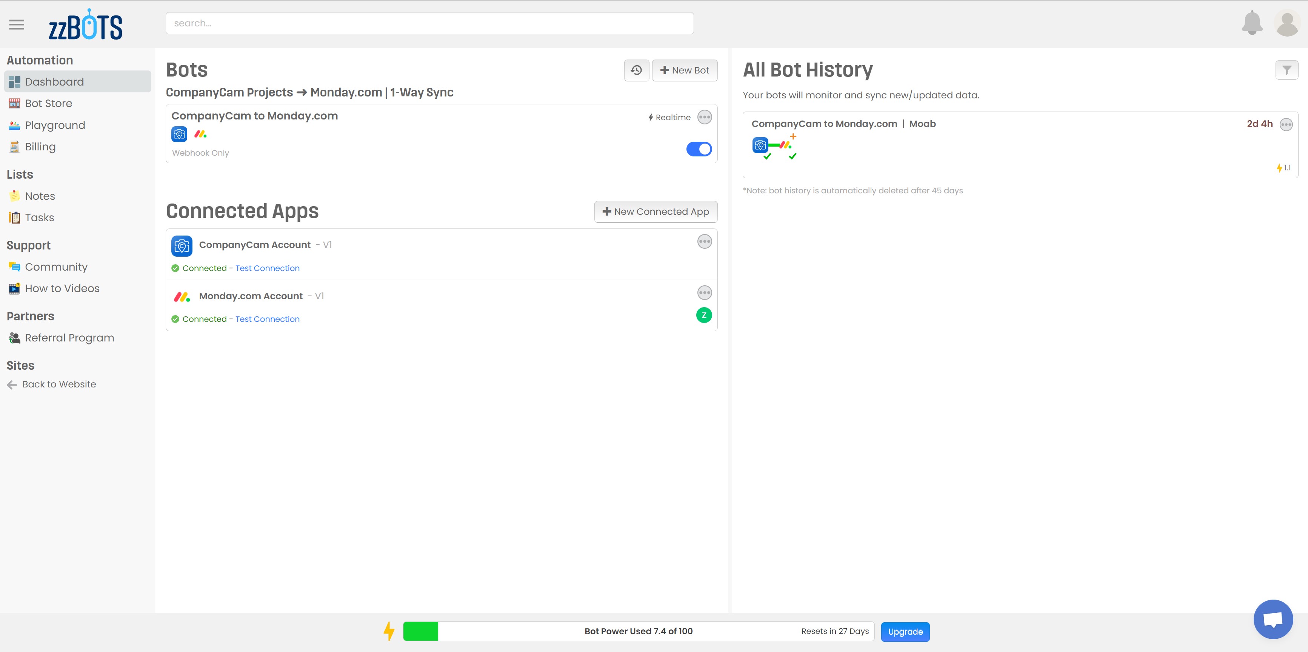Viewport: 1308px width, 652px height.
Task: Open options menu for CompanyCam to Monday.com bot
Action: 704,117
